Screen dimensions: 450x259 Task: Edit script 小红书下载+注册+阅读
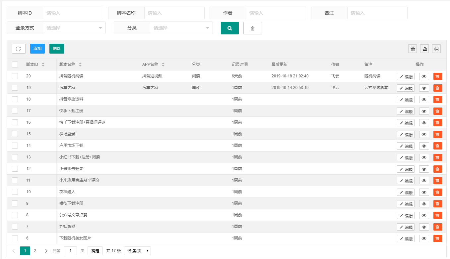point(406,157)
